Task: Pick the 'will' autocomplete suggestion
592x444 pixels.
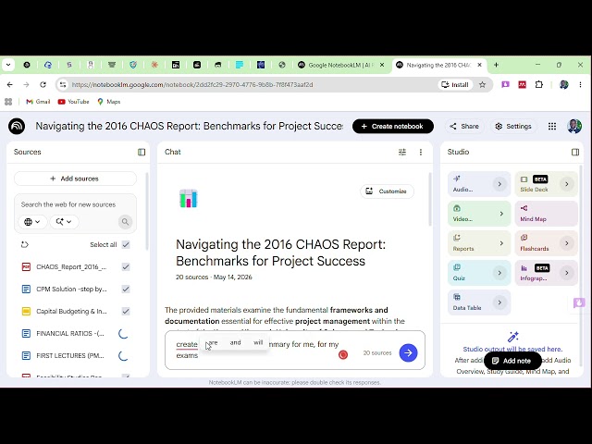Action: [258, 342]
